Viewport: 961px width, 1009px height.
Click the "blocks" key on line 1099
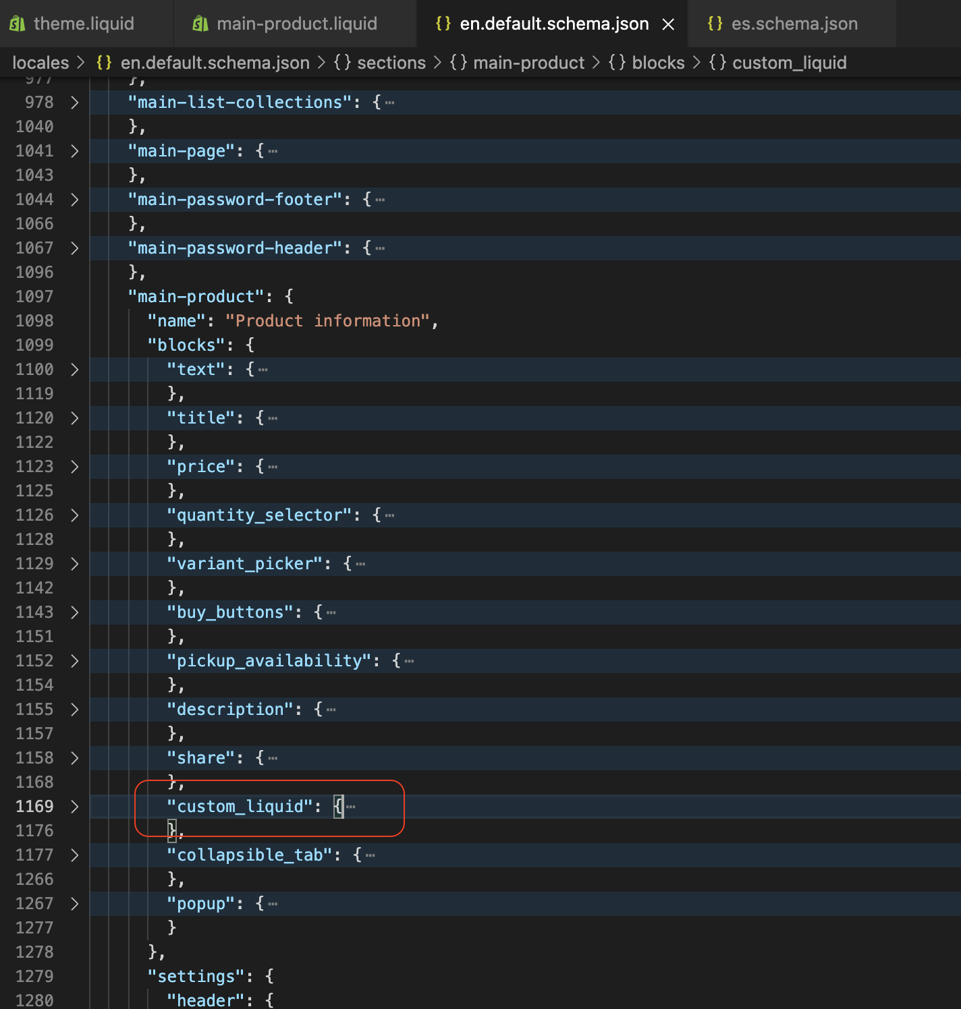186,345
